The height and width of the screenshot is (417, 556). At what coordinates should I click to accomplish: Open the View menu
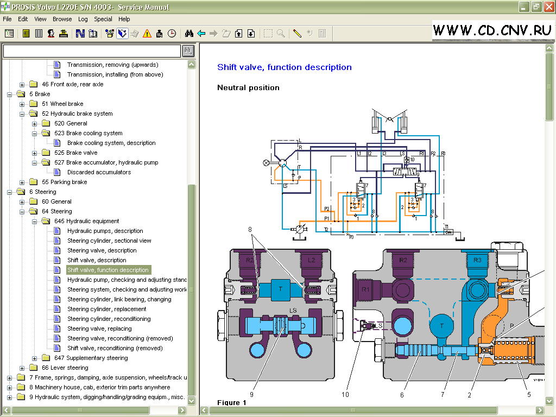(x=40, y=19)
